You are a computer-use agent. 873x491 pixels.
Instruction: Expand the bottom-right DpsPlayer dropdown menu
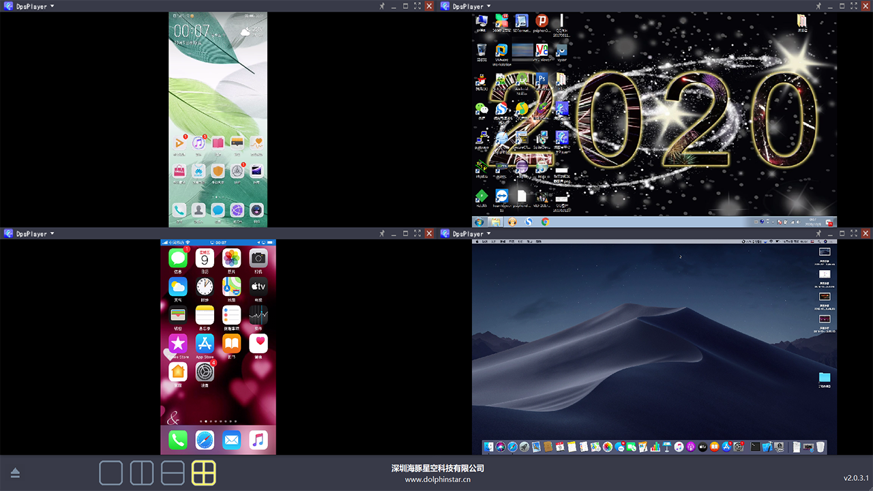pyautogui.click(x=489, y=234)
